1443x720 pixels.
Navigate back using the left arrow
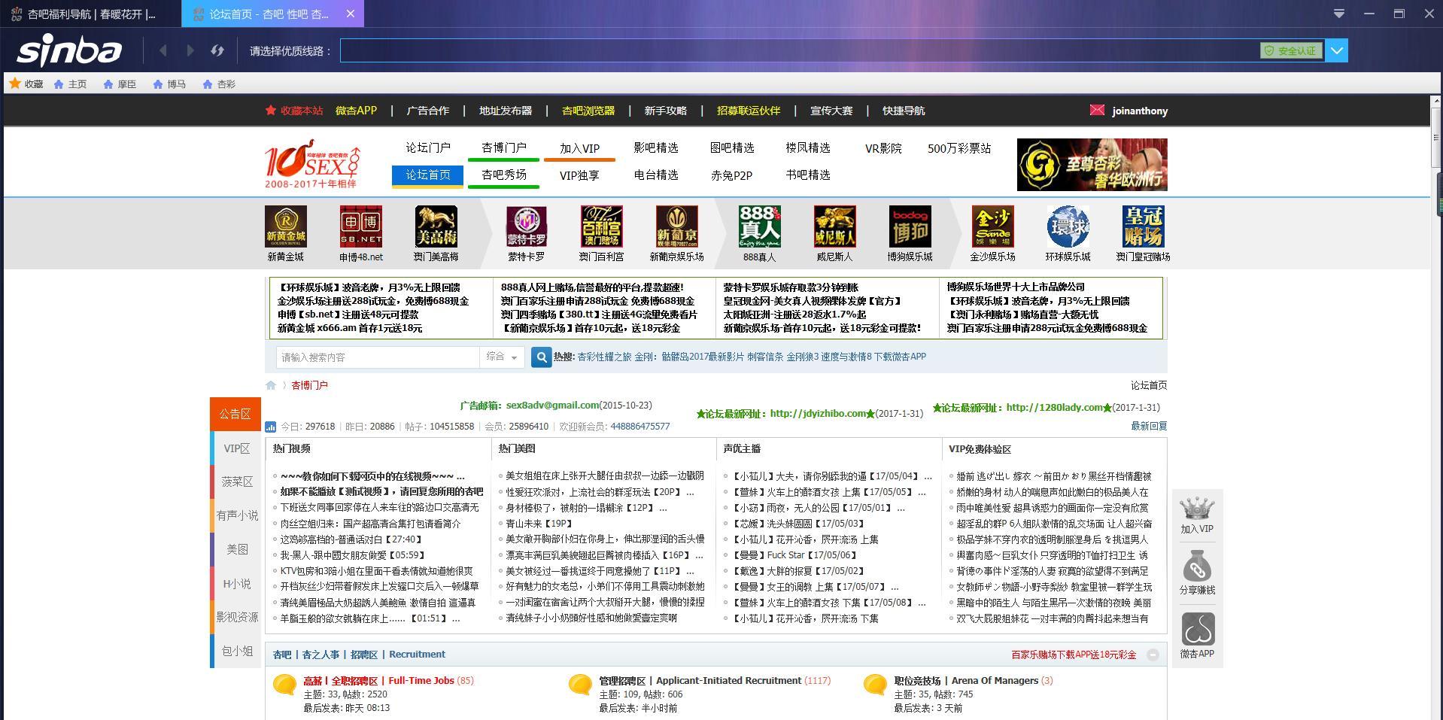click(x=163, y=50)
